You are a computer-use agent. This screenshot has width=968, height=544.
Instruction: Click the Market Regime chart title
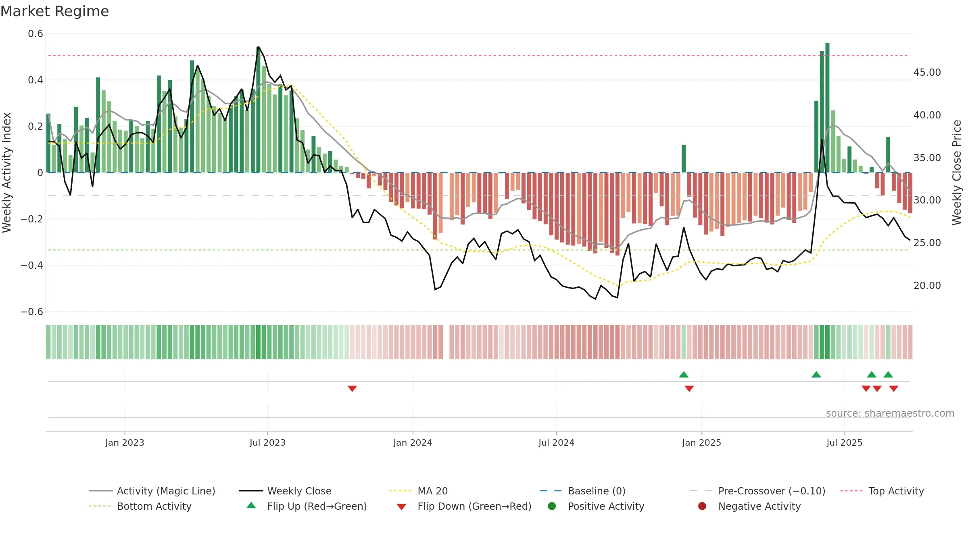(x=54, y=11)
